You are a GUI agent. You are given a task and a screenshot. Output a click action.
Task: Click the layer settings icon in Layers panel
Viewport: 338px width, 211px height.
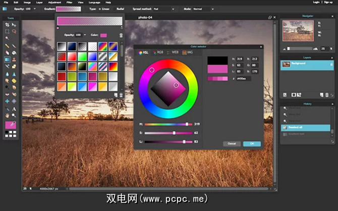coord(285,95)
